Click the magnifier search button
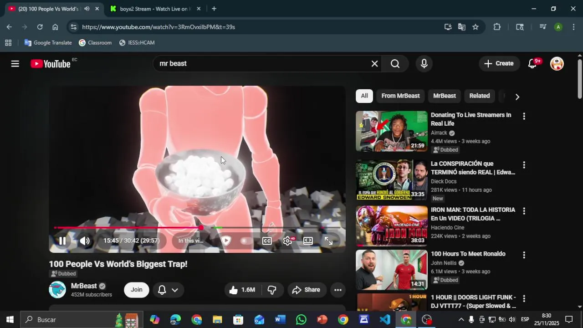This screenshot has width=583, height=328. [395, 64]
